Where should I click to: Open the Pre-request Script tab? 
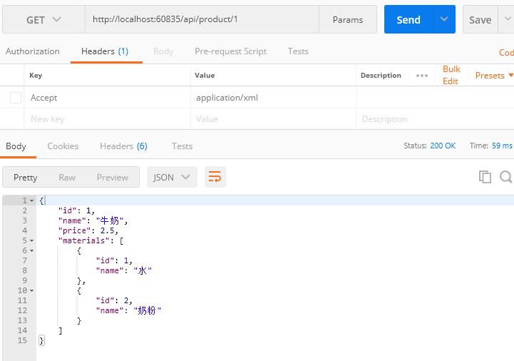point(230,51)
